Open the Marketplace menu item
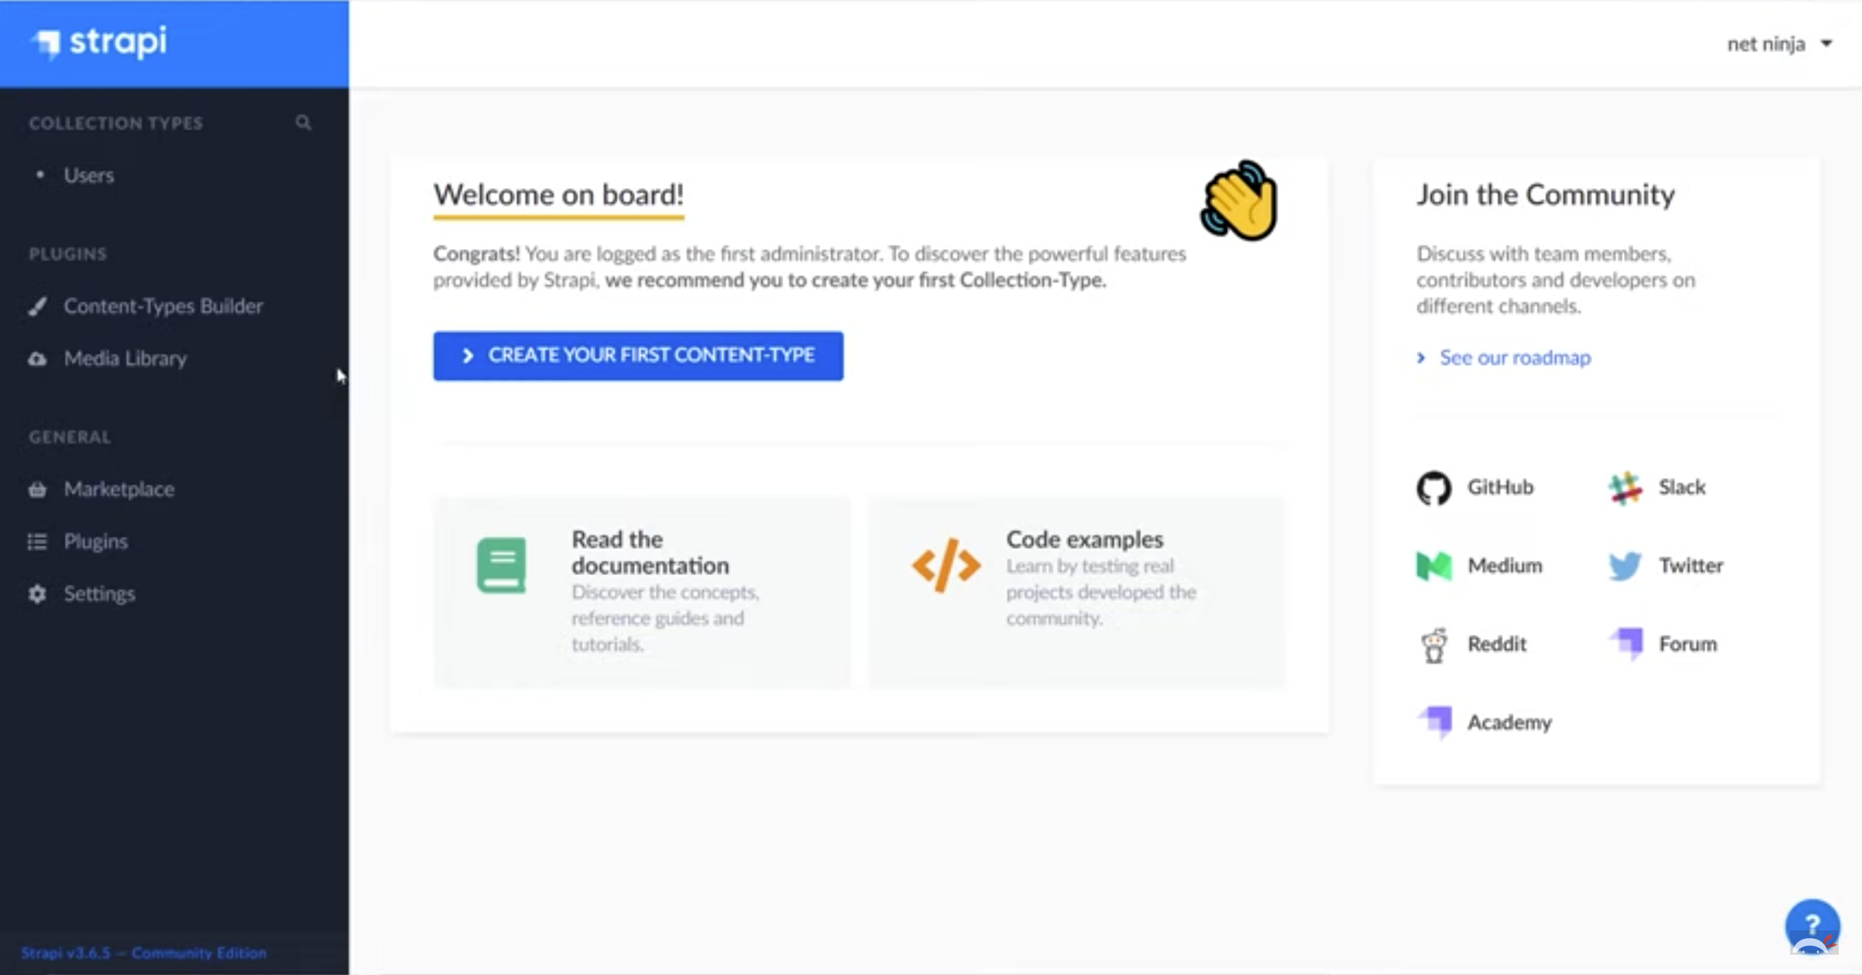Image resolution: width=1862 pixels, height=975 pixels. click(118, 489)
